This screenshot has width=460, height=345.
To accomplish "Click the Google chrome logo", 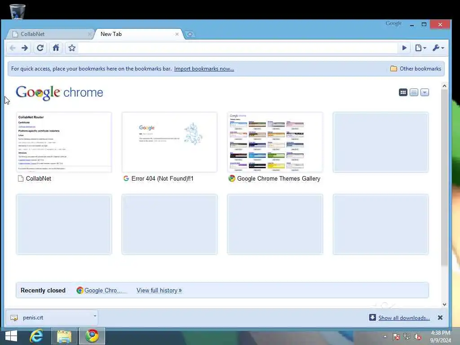I will click(x=60, y=93).
